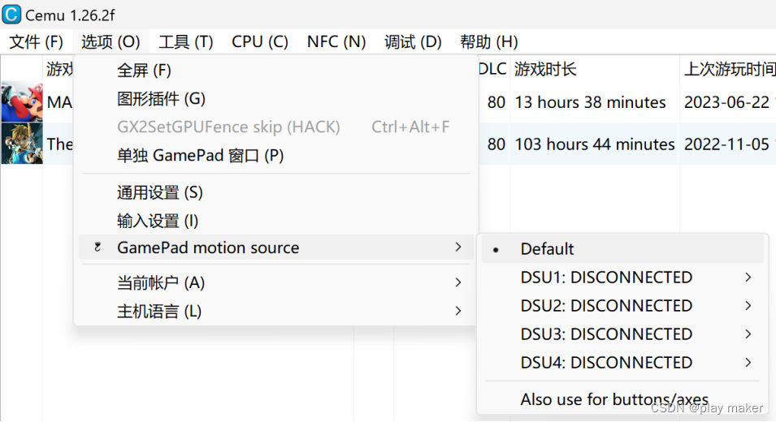
Task: Sort by 游戏时长 column header
Action: (594, 69)
